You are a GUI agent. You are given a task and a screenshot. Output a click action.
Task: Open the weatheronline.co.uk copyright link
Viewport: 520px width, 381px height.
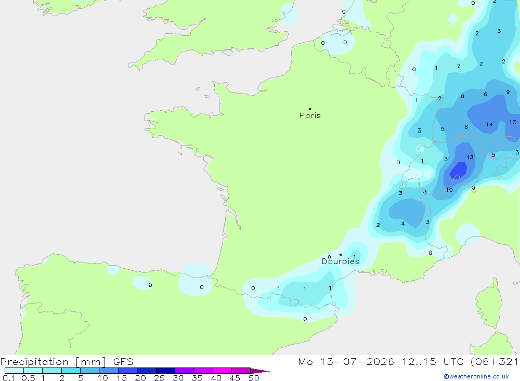tap(476, 376)
